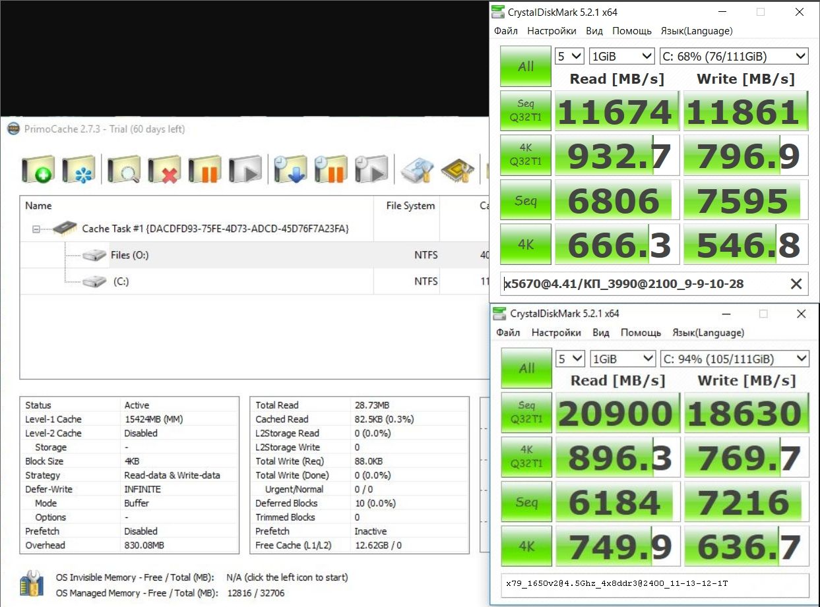Run the plain Seq test in the top CrystalDiskMark
820x607 pixels.
click(526, 200)
